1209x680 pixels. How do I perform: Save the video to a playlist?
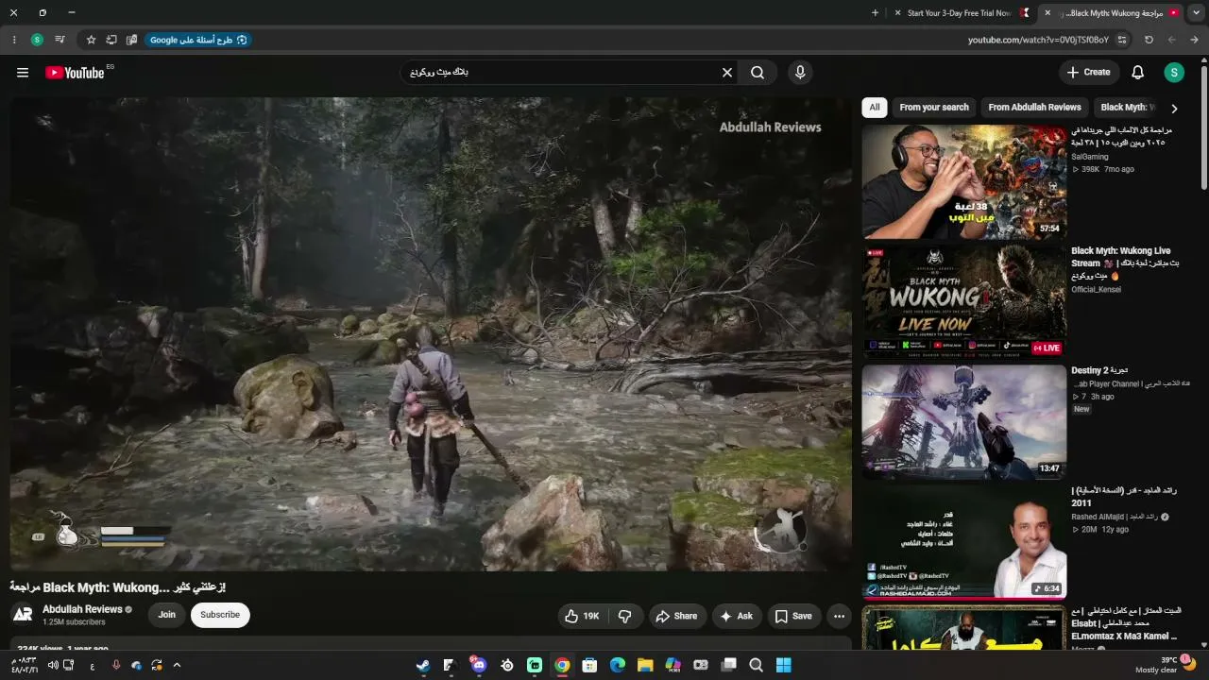pos(793,616)
